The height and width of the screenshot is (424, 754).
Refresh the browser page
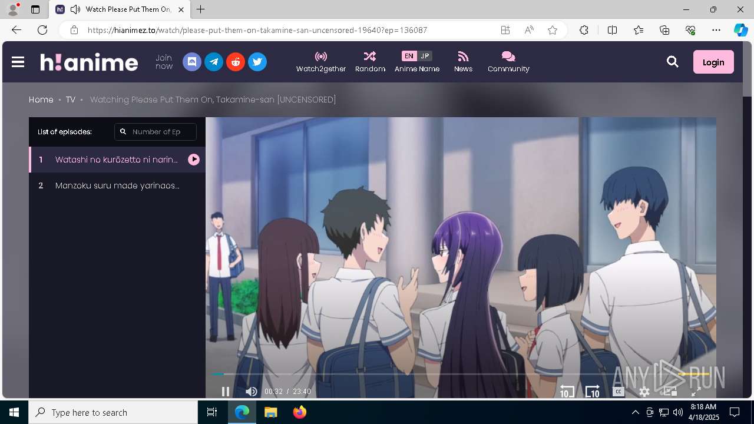(42, 30)
